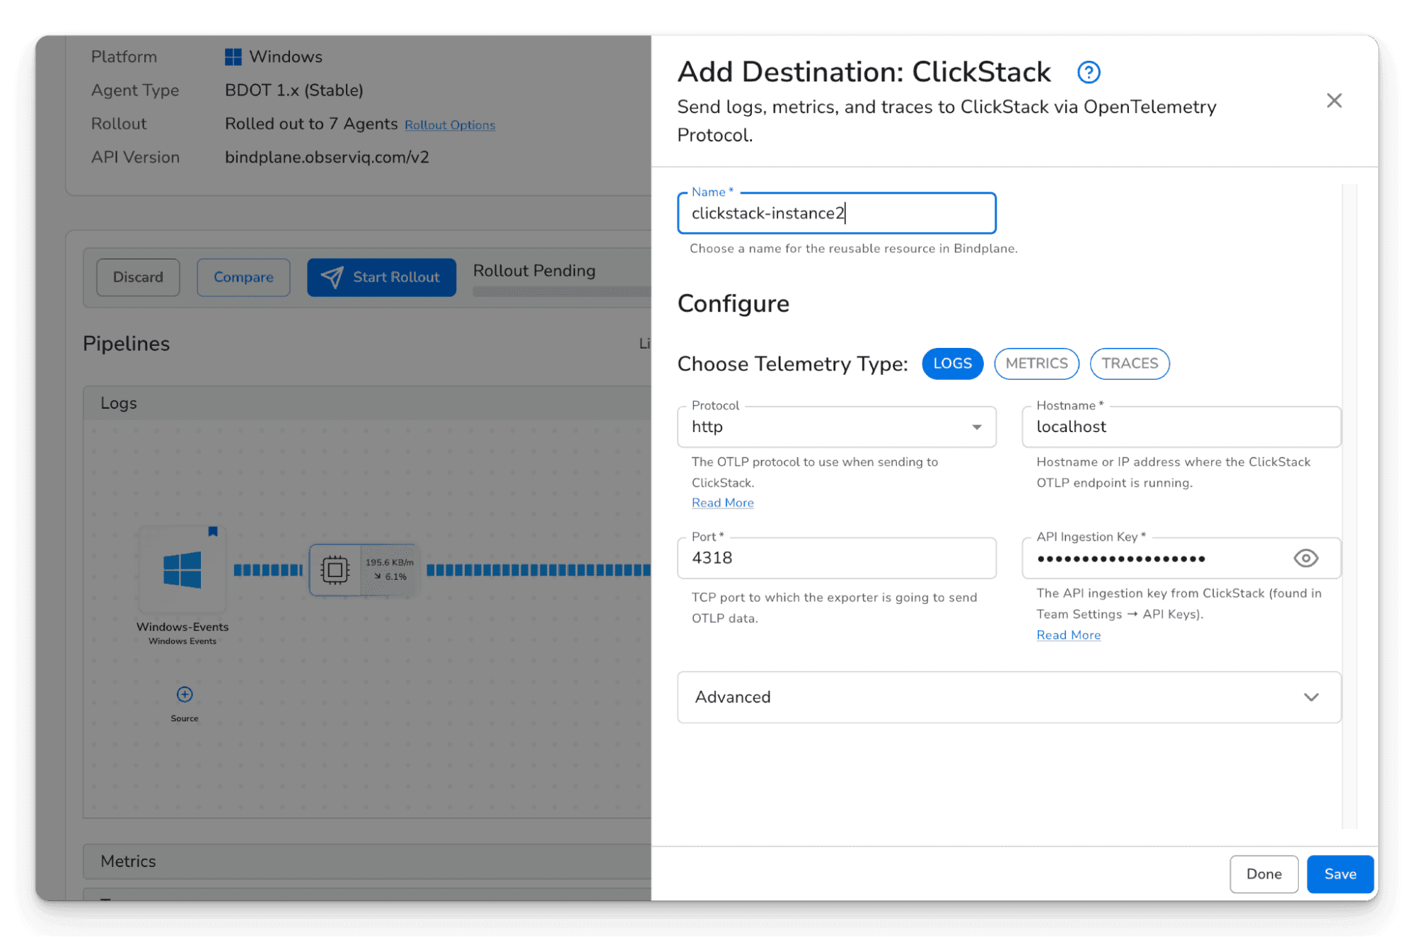Add a new Source with plus icon
The height and width of the screenshot is (937, 1414).
(185, 694)
